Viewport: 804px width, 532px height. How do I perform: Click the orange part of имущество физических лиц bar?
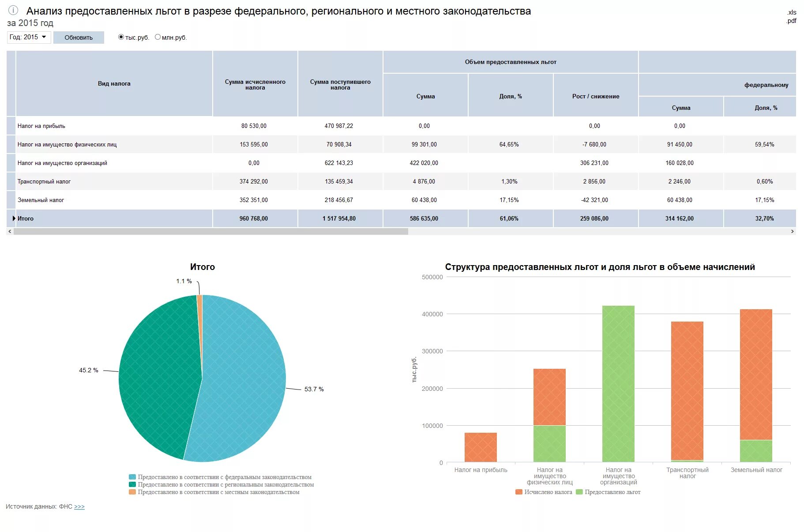pos(549,397)
